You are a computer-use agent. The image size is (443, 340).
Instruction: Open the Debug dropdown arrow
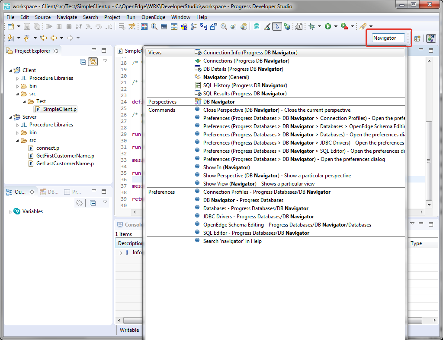pos(320,26)
